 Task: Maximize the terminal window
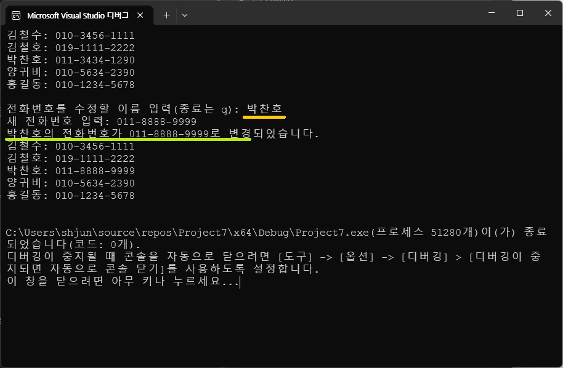pos(520,13)
